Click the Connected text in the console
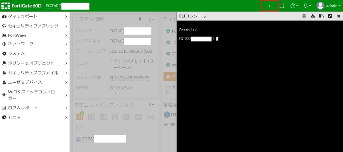 click(188, 29)
